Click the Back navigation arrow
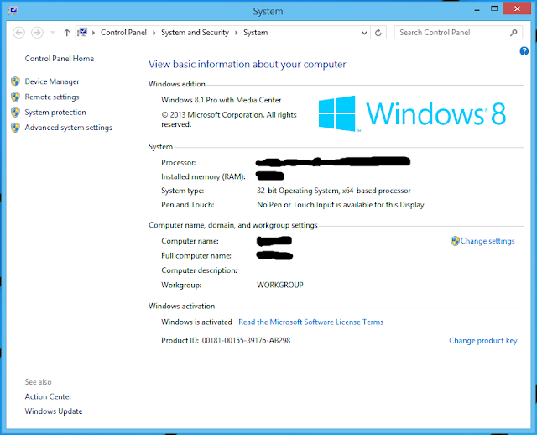Viewport: 537px width, 435px height. [18, 33]
